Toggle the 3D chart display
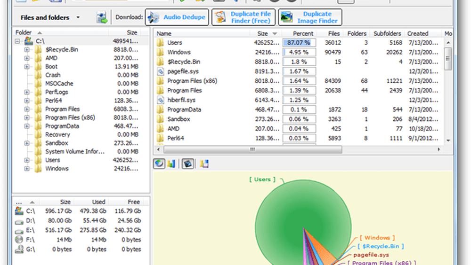471x265 pixels. point(187,164)
